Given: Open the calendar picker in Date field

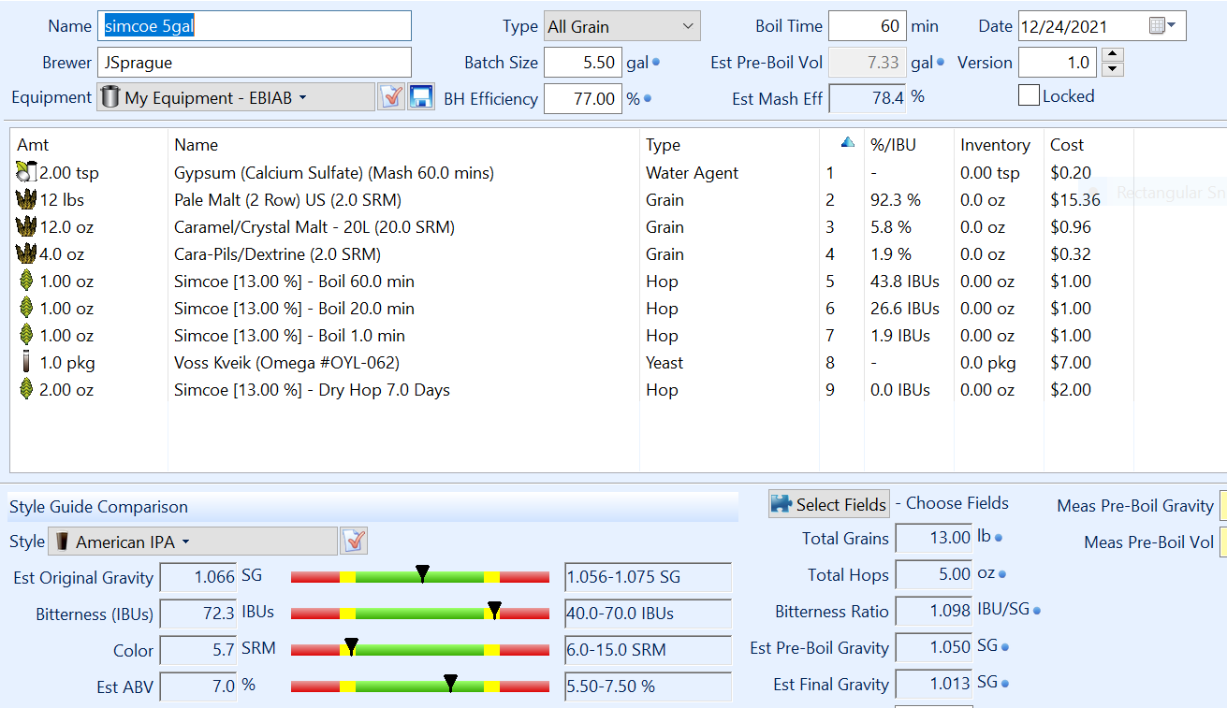Looking at the screenshot, I should pyautogui.click(x=1157, y=26).
